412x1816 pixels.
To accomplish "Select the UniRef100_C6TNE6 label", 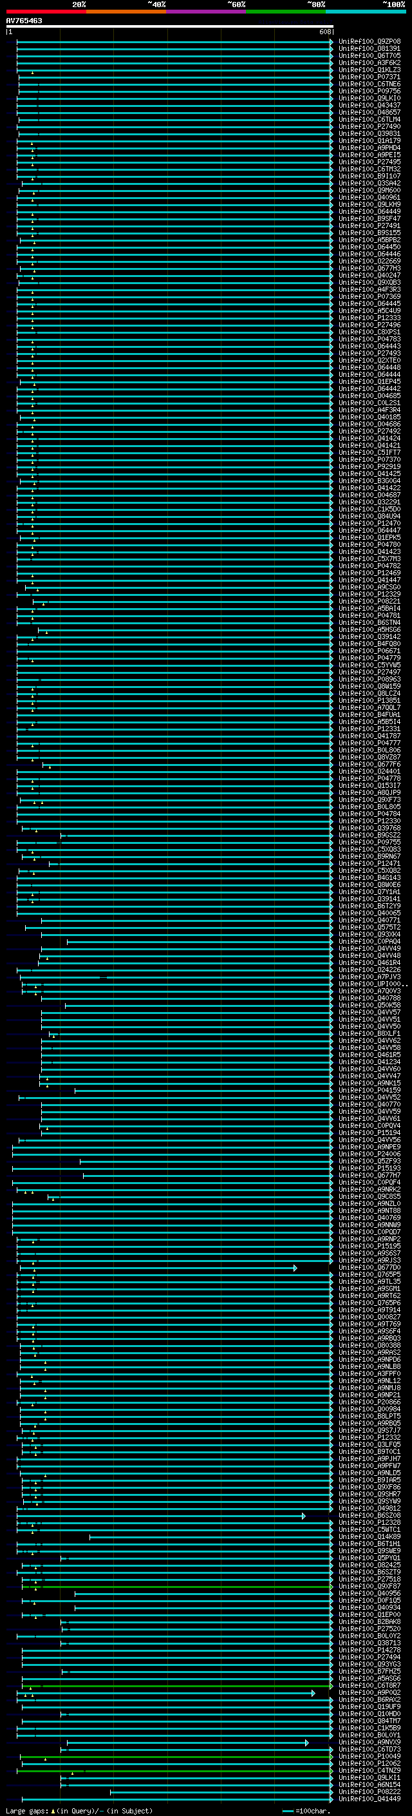I will click(369, 84).
